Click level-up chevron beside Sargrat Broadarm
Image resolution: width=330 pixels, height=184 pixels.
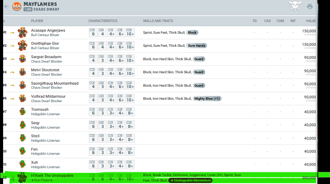(12, 59)
